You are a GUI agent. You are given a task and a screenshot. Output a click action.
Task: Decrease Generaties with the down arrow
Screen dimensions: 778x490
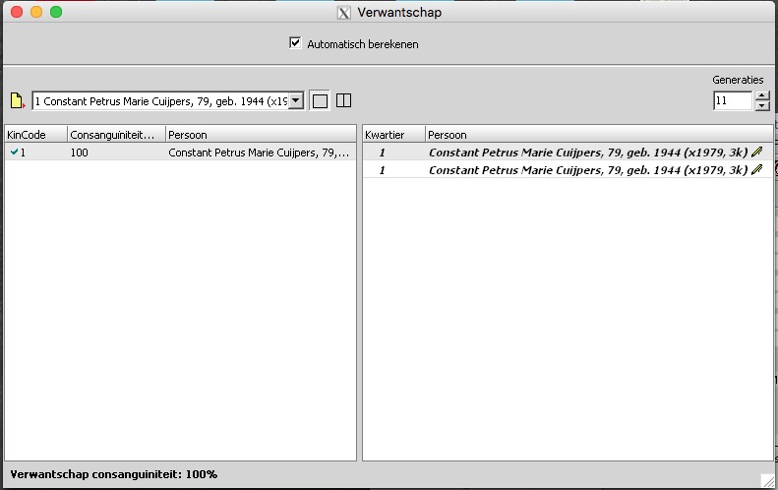pos(761,105)
